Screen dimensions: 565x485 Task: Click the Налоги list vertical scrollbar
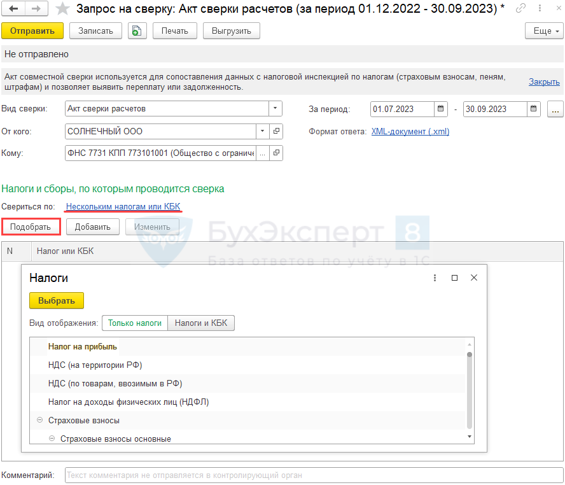coord(470,390)
